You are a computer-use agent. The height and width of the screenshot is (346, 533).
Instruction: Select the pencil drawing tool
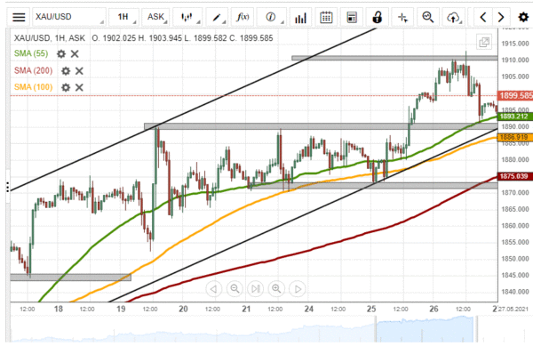217,17
